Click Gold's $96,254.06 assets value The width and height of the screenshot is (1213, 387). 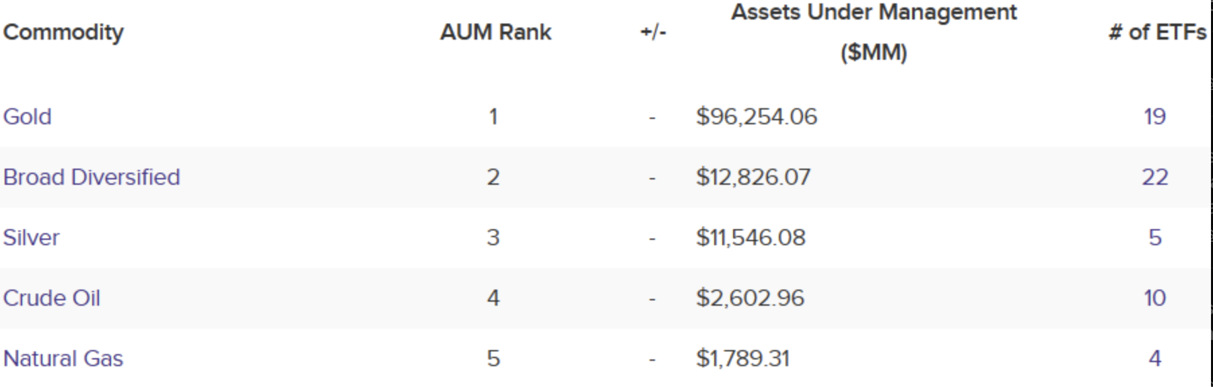(x=757, y=117)
